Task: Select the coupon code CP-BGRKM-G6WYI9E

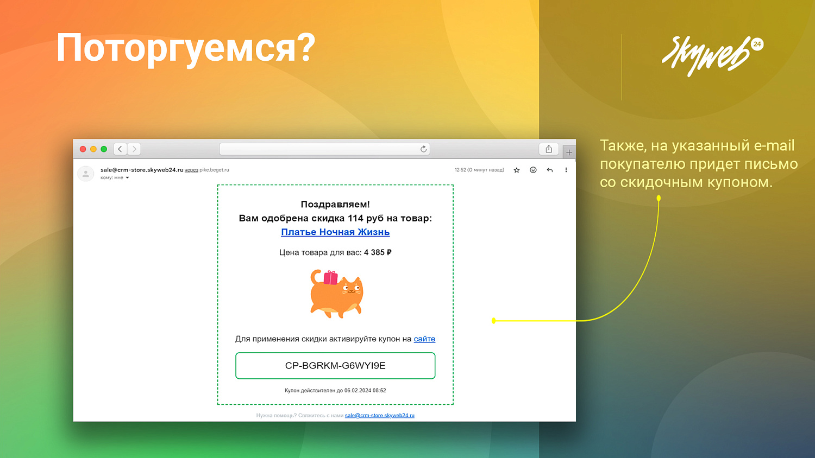Action: (335, 365)
